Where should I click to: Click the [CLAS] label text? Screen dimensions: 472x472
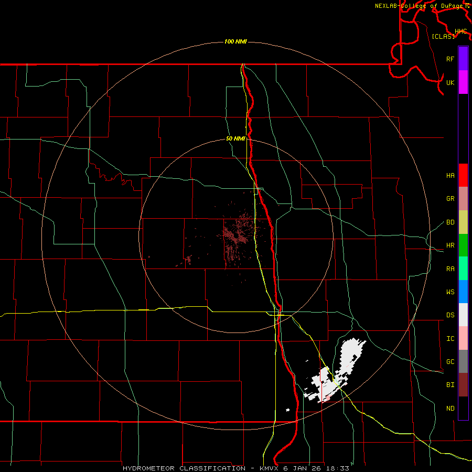point(443,36)
